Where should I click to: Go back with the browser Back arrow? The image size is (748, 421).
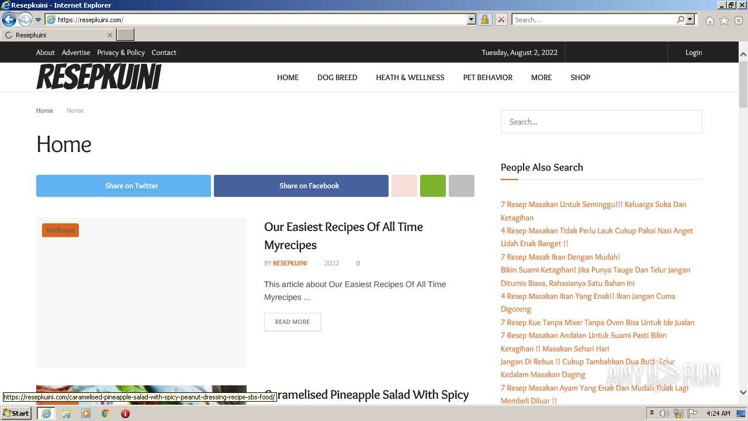point(9,20)
